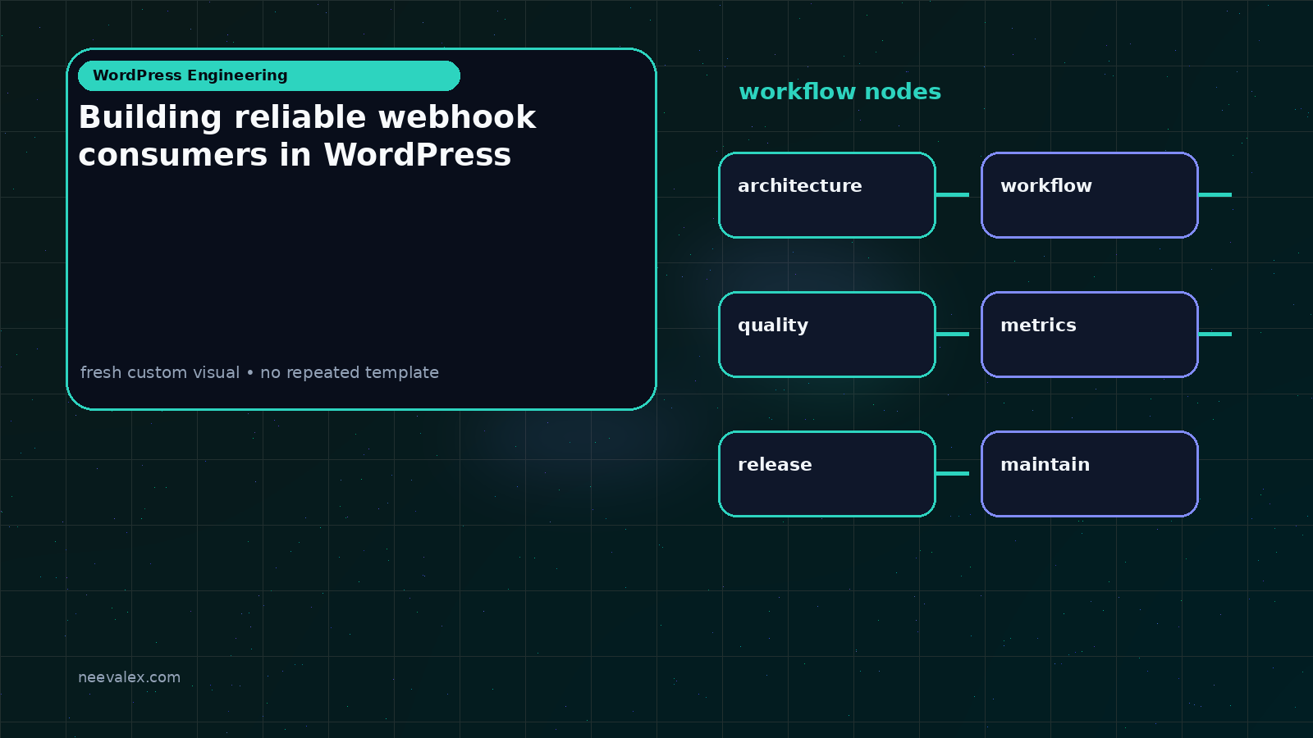The height and width of the screenshot is (738, 1313).
Task: Click the "workflow nodes" heading
Action: [839, 92]
